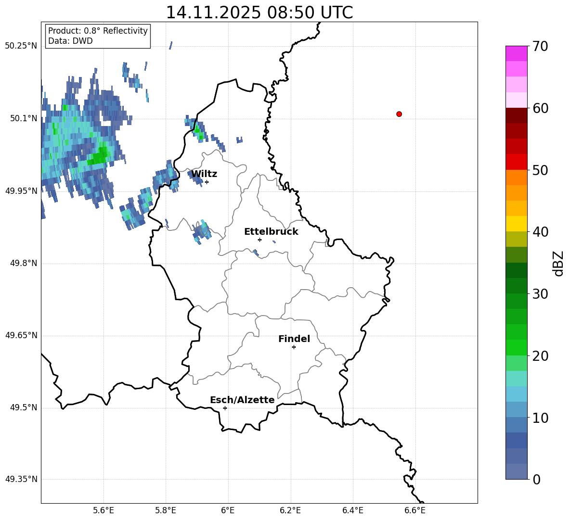The height and width of the screenshot is (520, 570).
Task: Click the colorbar '20' tick label
Action: point(540,356)
